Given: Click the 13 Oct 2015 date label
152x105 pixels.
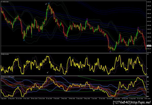Looking at the screenshot, I should 140,98.
